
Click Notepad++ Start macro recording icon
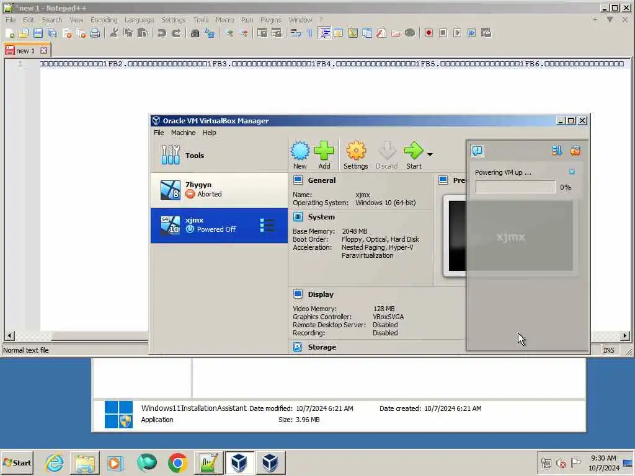(429, 33)
